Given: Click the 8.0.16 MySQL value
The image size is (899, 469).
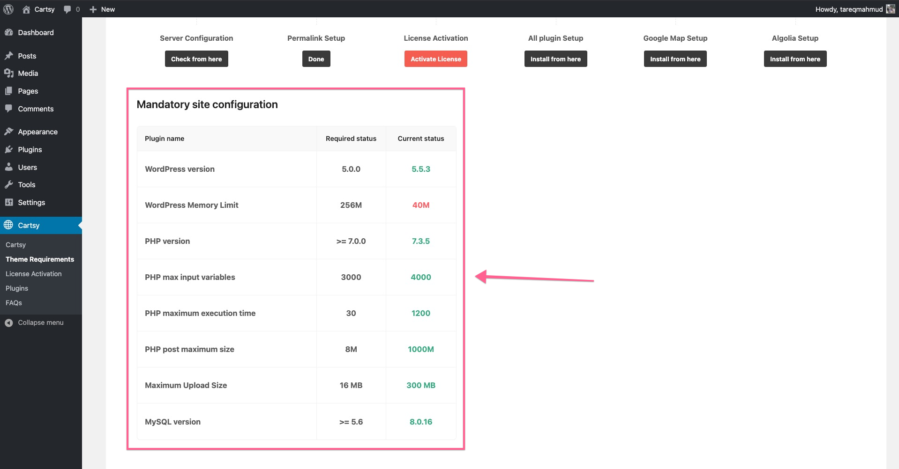Looking at the screenshot, I should coord(421,422).
